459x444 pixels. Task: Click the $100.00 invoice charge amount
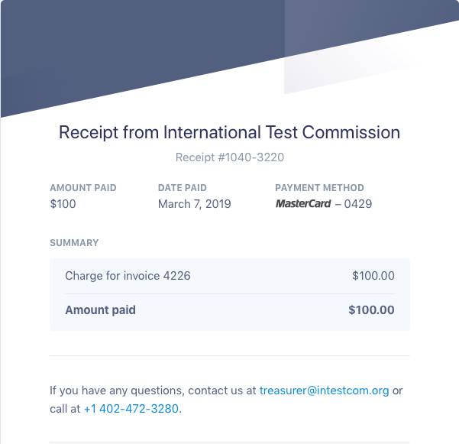[373, 276]
